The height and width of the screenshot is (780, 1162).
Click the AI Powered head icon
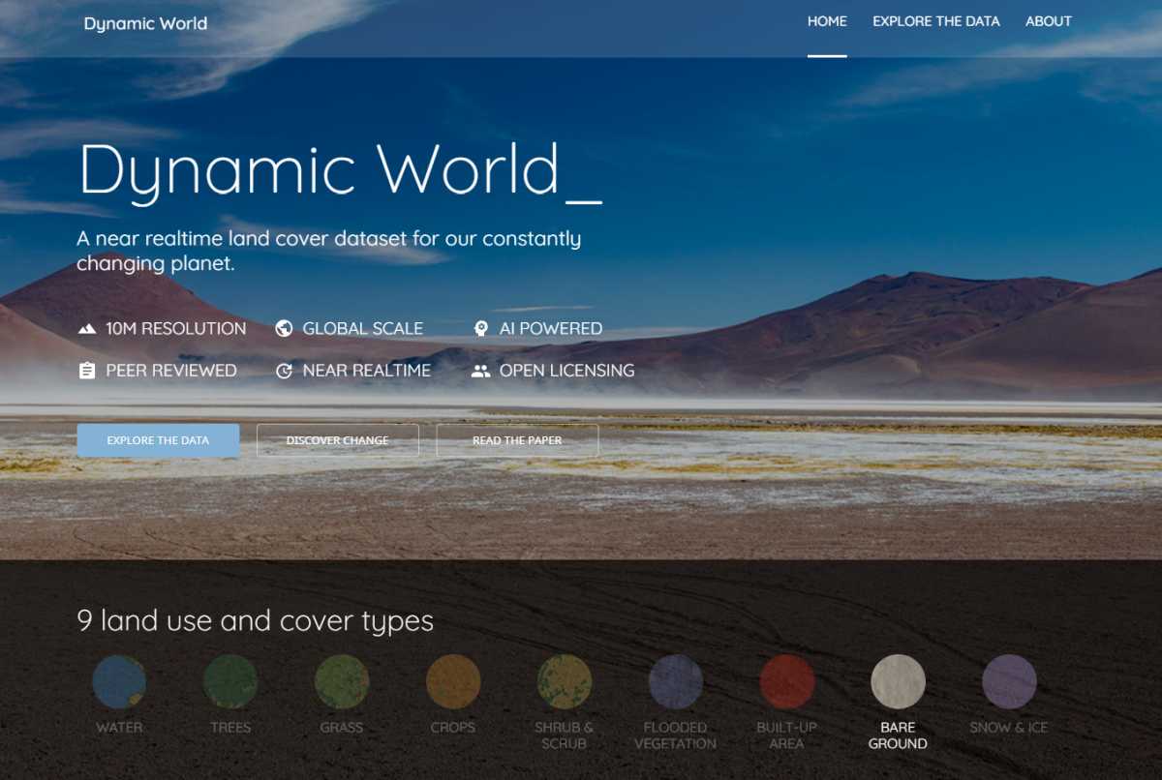pyautogui.click(x=480, y=329)
